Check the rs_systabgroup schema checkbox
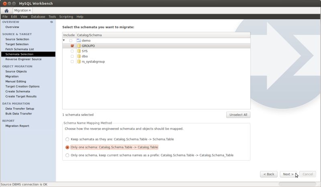The width and height of the screenshot is (321, 187). click(x=72, y=62)
